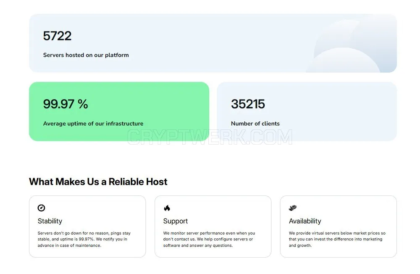Click the 99.97 % uptime figure

point(66,104)
